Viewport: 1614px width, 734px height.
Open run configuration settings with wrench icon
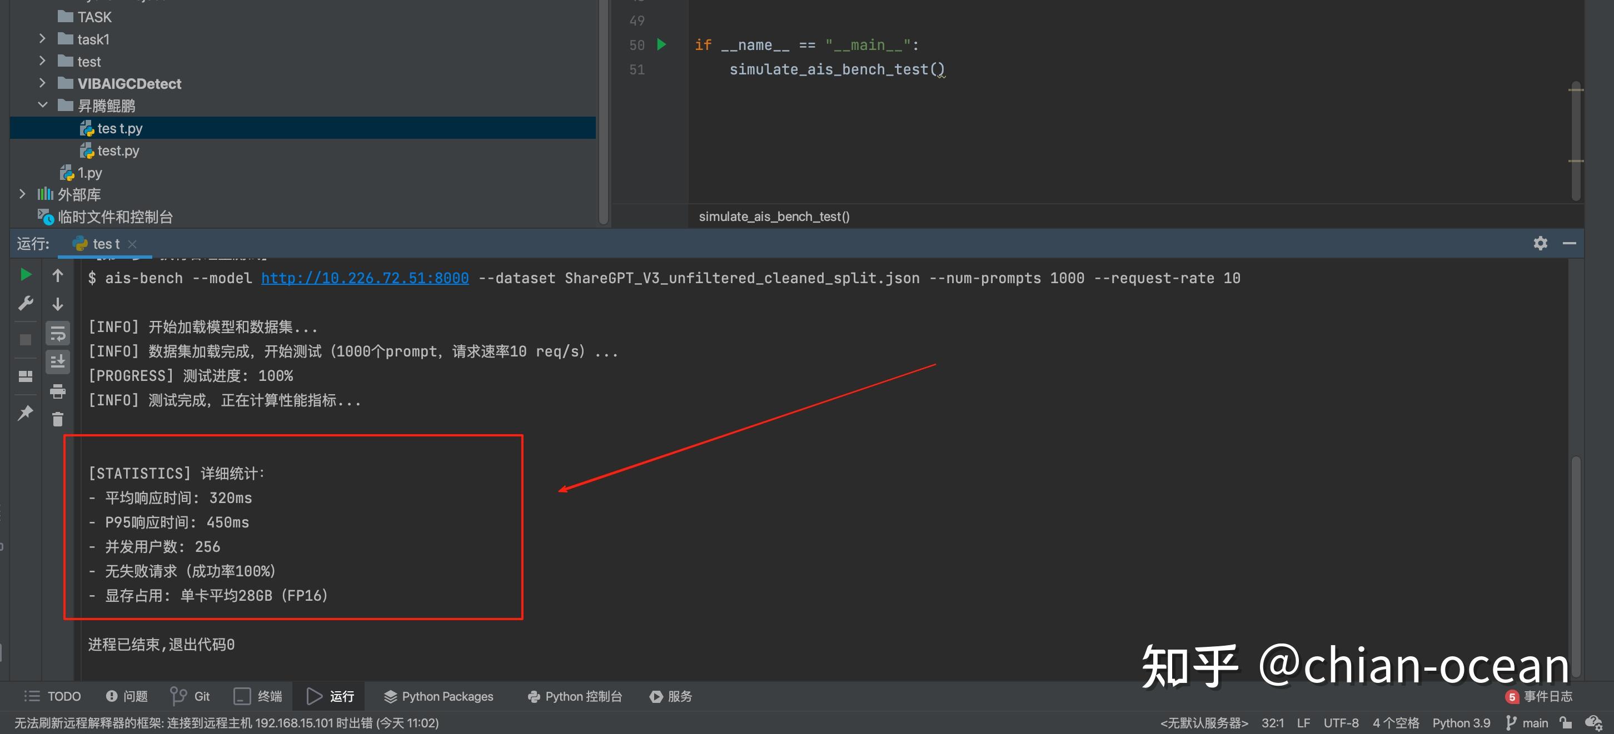(x=26, y=303)
